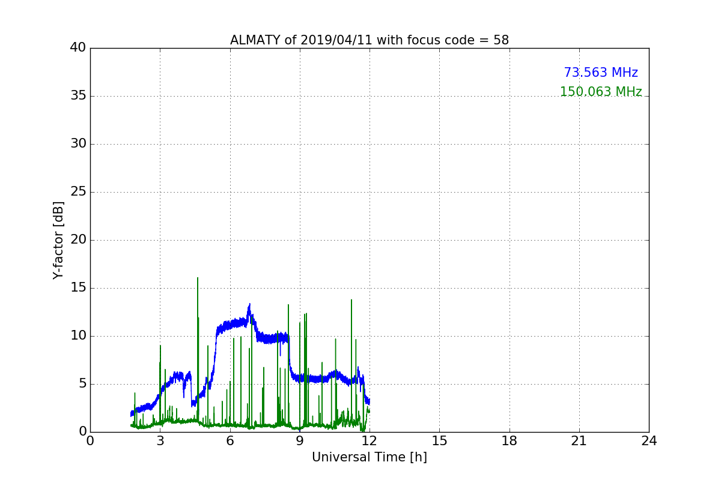Image resolution: width=721 pixels, height=480 pixels.
Task: Click the blue curve peak near 13 dB
Action: click(249, 305)
